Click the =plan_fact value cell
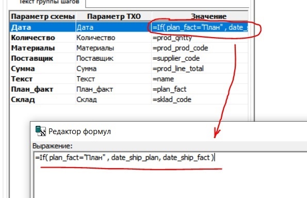 [x=200, y=89]
